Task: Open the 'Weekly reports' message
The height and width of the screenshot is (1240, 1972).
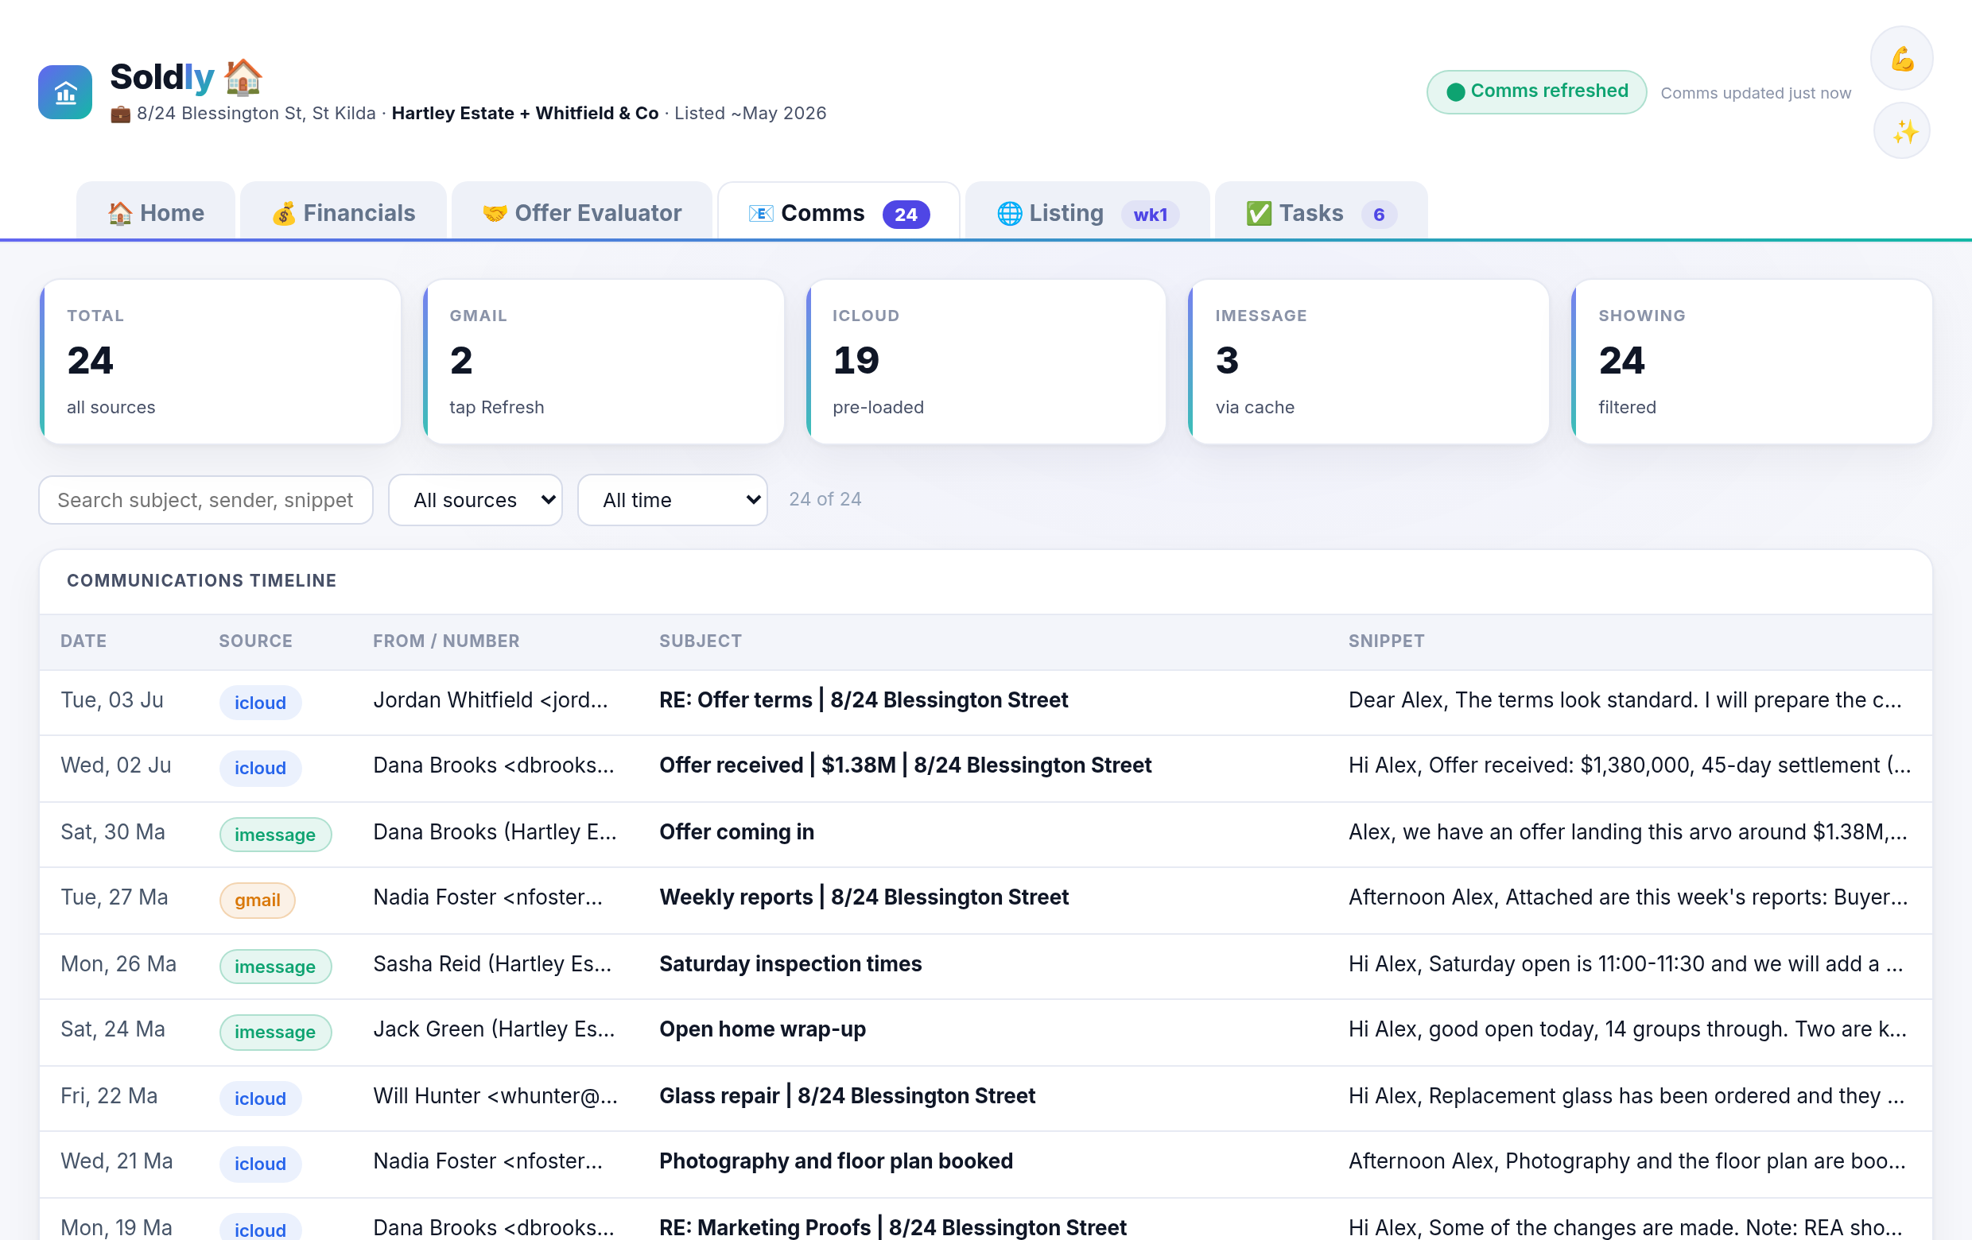Action: 864,898
